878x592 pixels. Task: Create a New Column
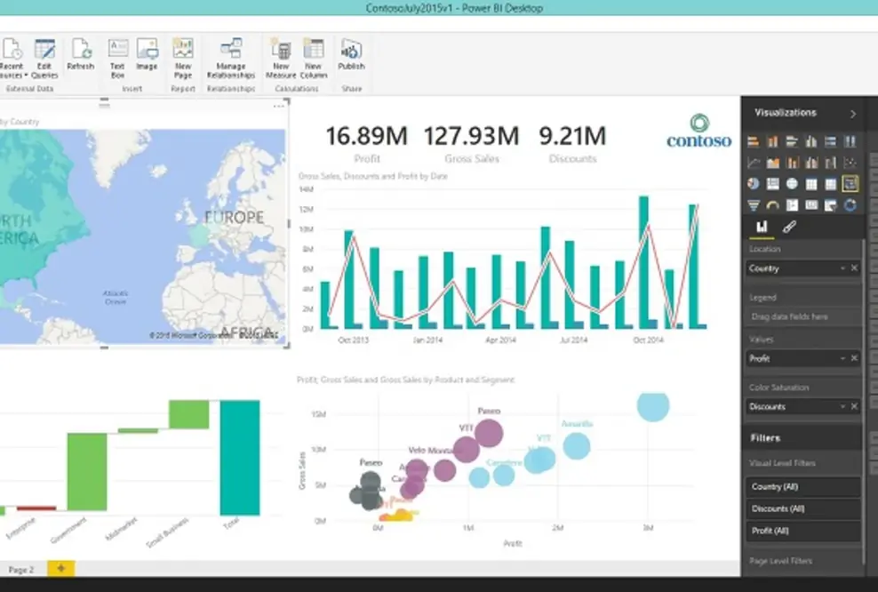313,59
